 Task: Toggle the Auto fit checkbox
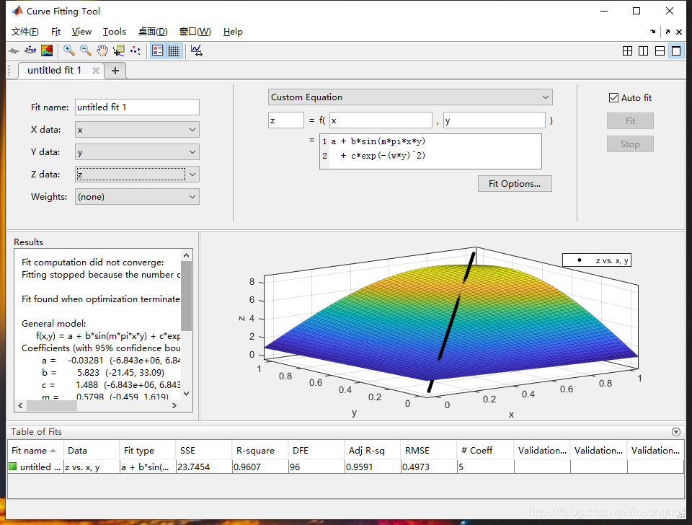614,98
